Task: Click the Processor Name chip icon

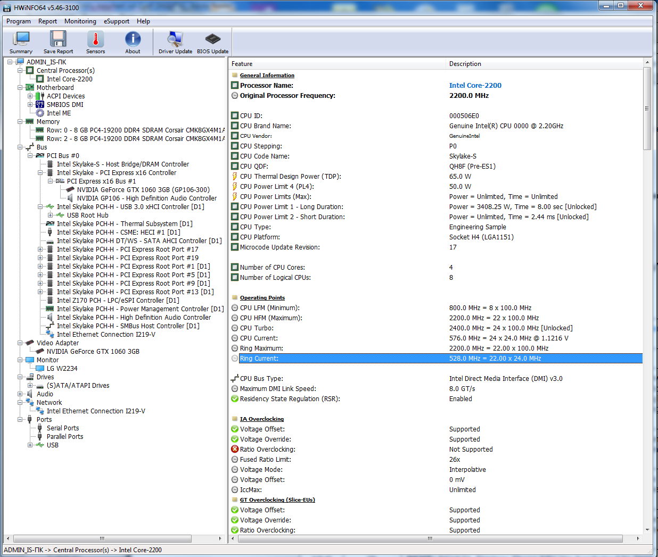Action: click(x=235, y=86)
